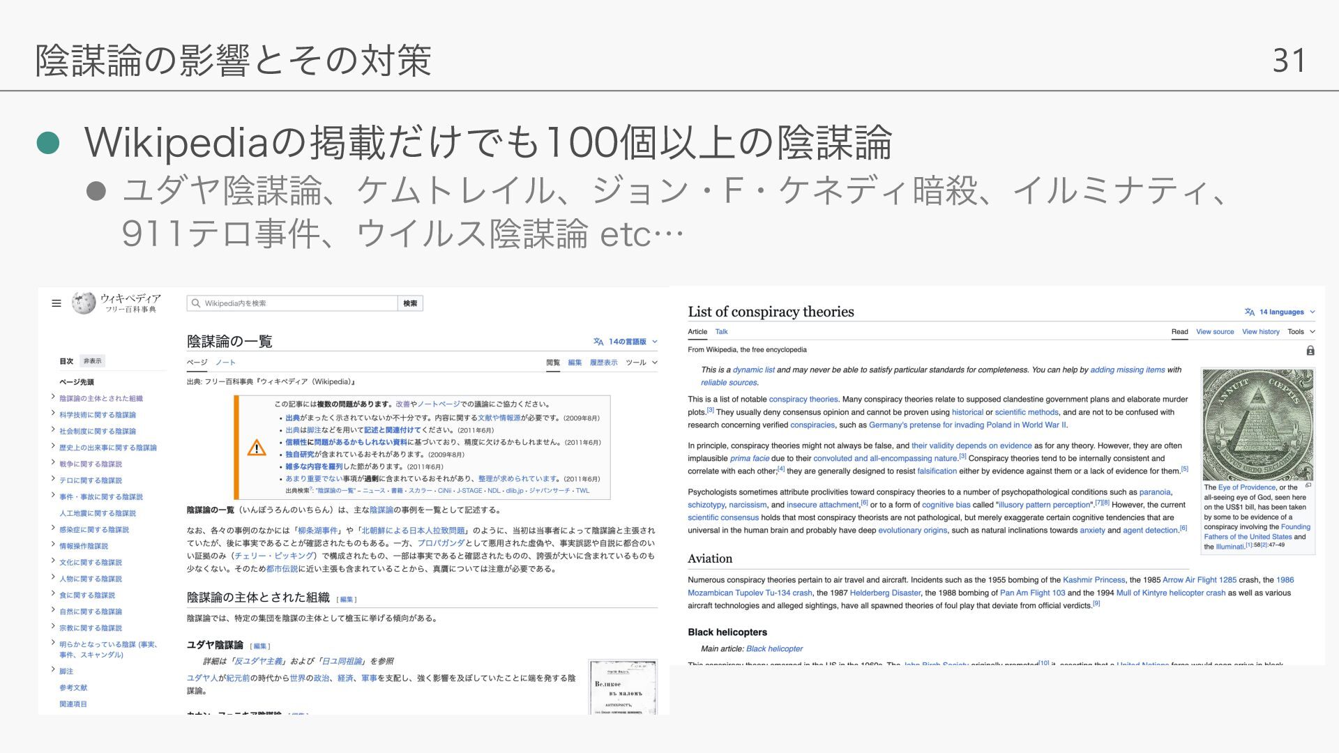Toggle the 非表示 contents hide button
This screenshot has height=753, width=1339.
(x=92, y=361)
